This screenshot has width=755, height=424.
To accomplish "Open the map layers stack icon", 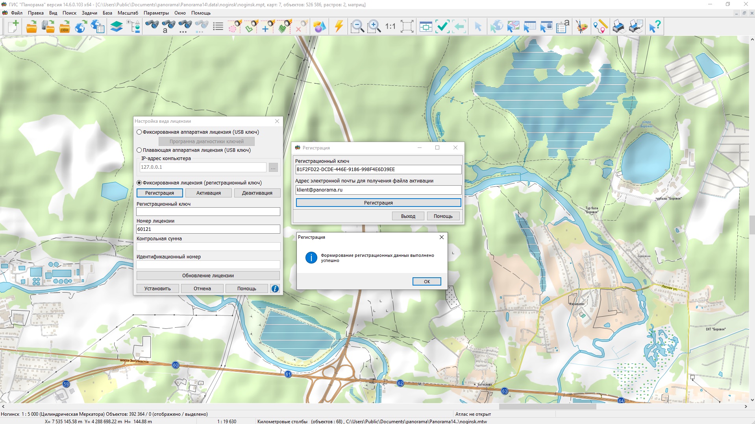I will (x=117, y=27).
